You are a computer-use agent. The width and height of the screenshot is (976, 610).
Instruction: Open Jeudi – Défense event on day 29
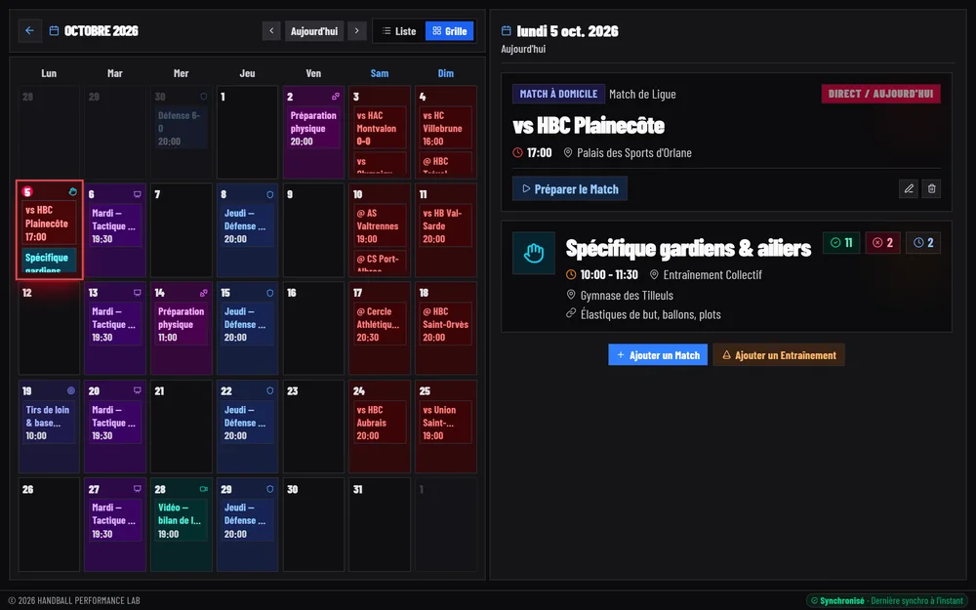[x=247, y=520]
